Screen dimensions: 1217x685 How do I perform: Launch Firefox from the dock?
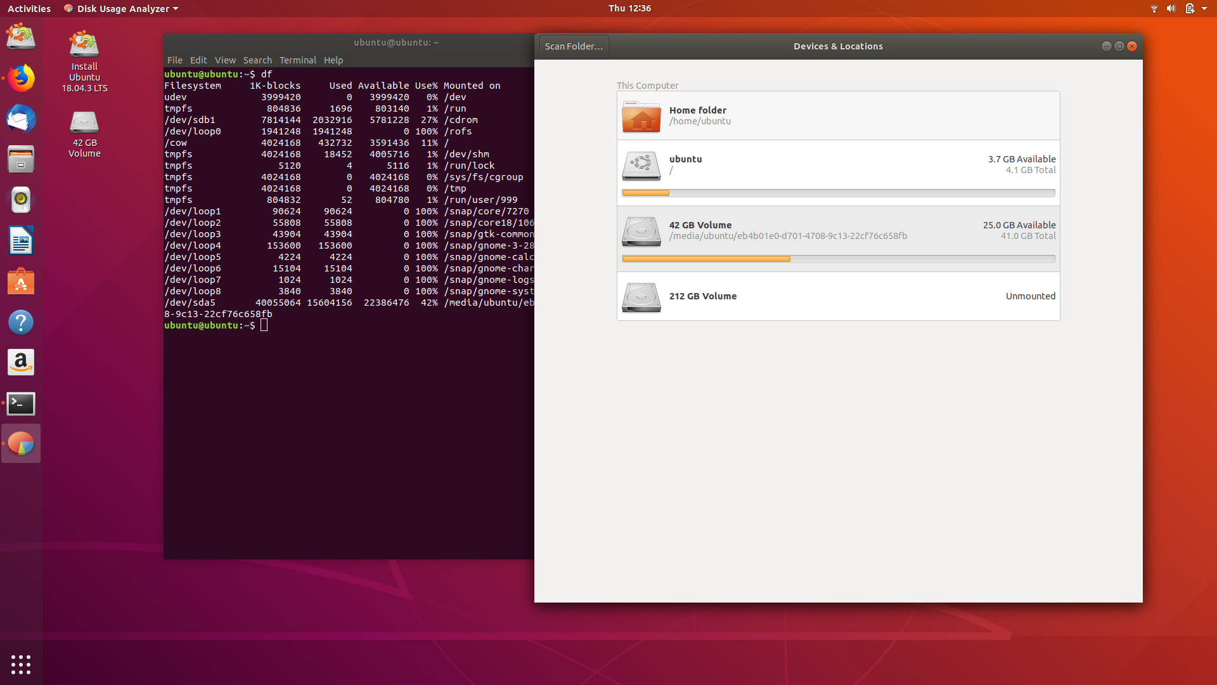tap(21, 79)
